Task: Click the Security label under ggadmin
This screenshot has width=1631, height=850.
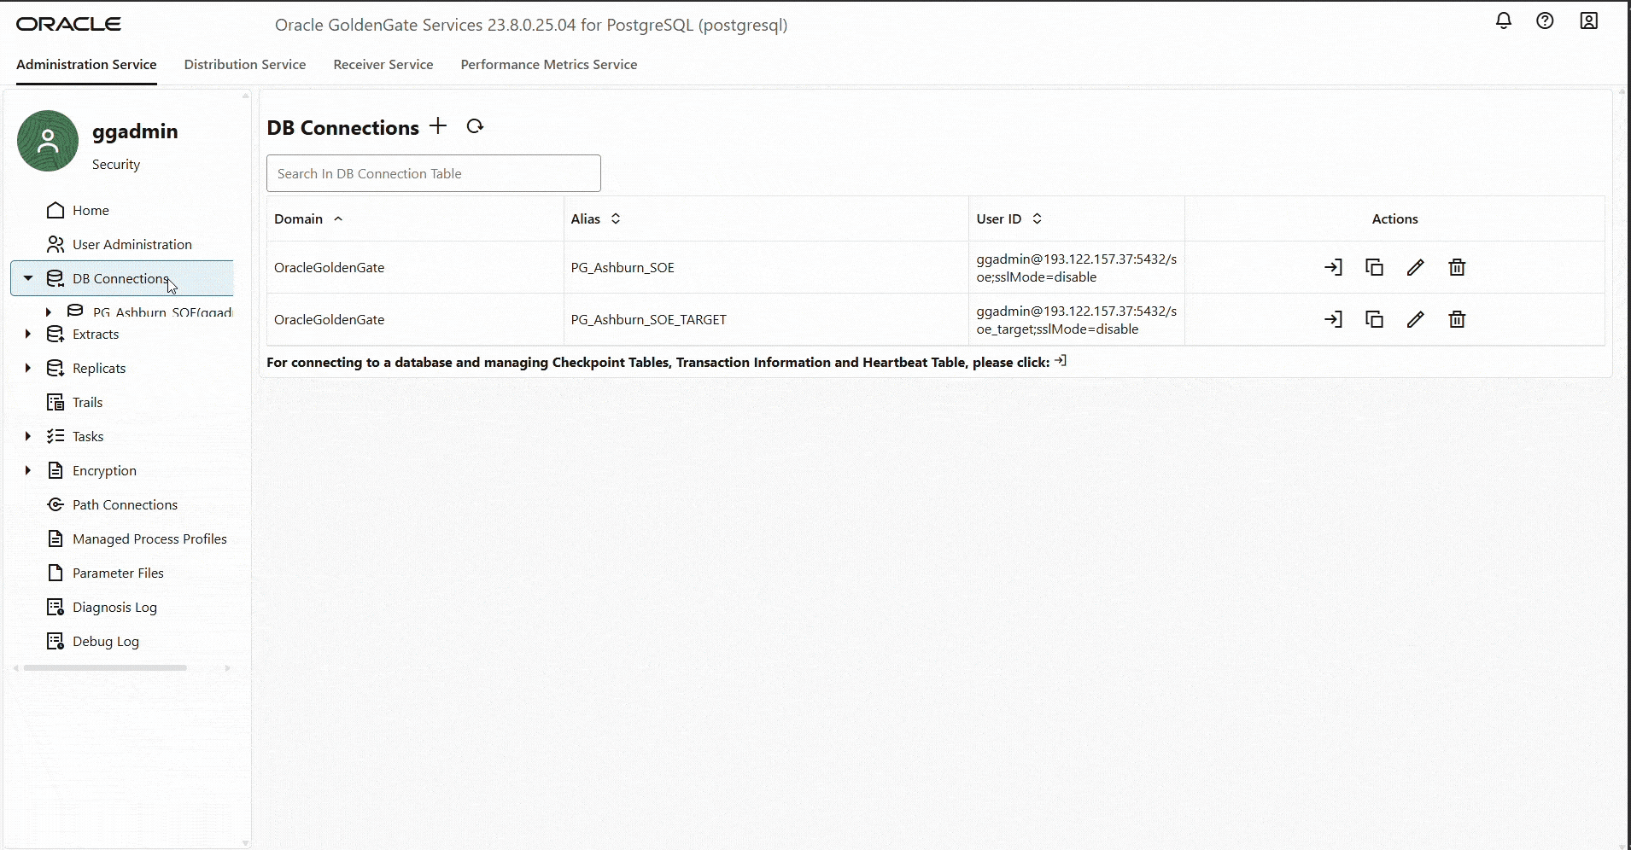Action: (x=116, y=164)
